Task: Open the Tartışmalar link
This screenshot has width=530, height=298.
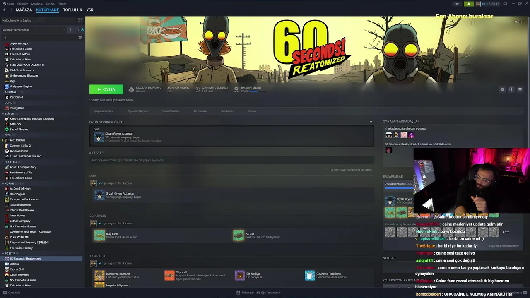Action: point(200,111)
